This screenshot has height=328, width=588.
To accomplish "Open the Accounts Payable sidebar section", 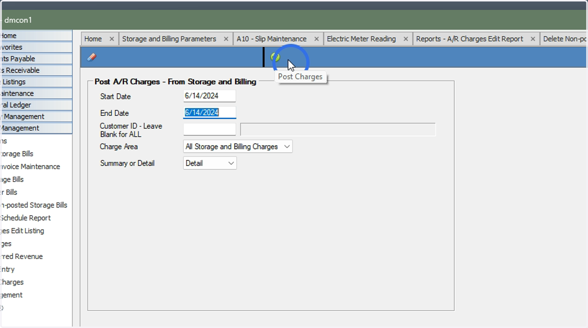I will coord(36,59).
